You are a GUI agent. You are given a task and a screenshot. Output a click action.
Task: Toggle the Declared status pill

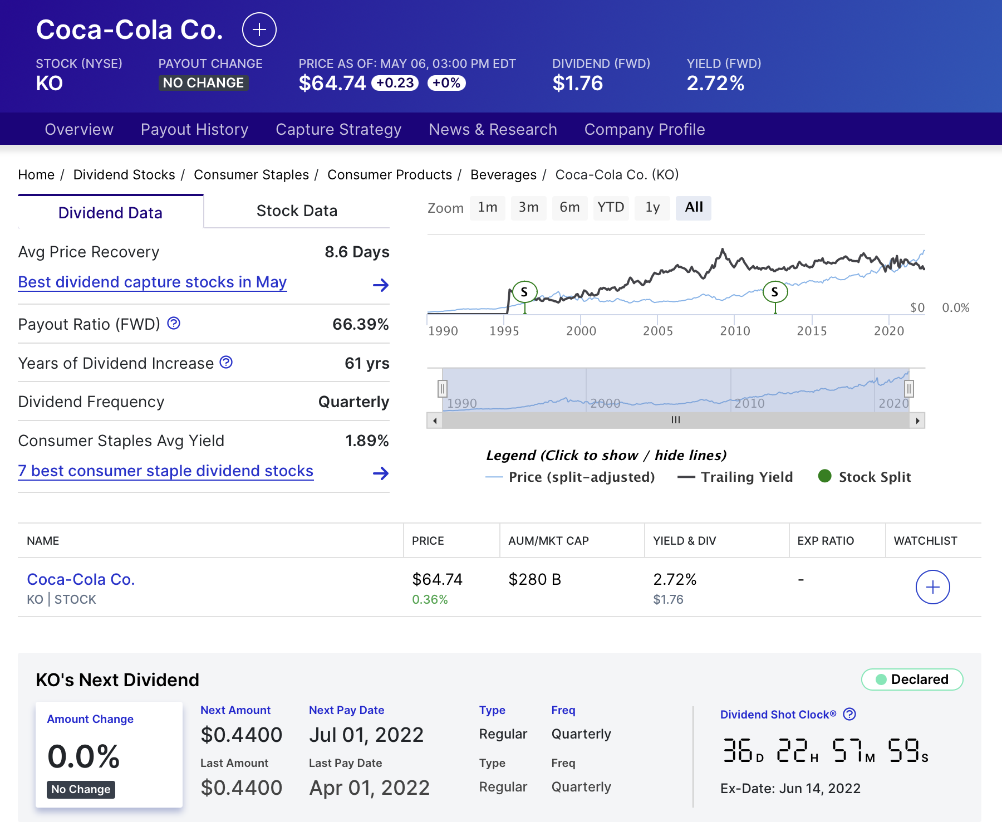[911, 680]
